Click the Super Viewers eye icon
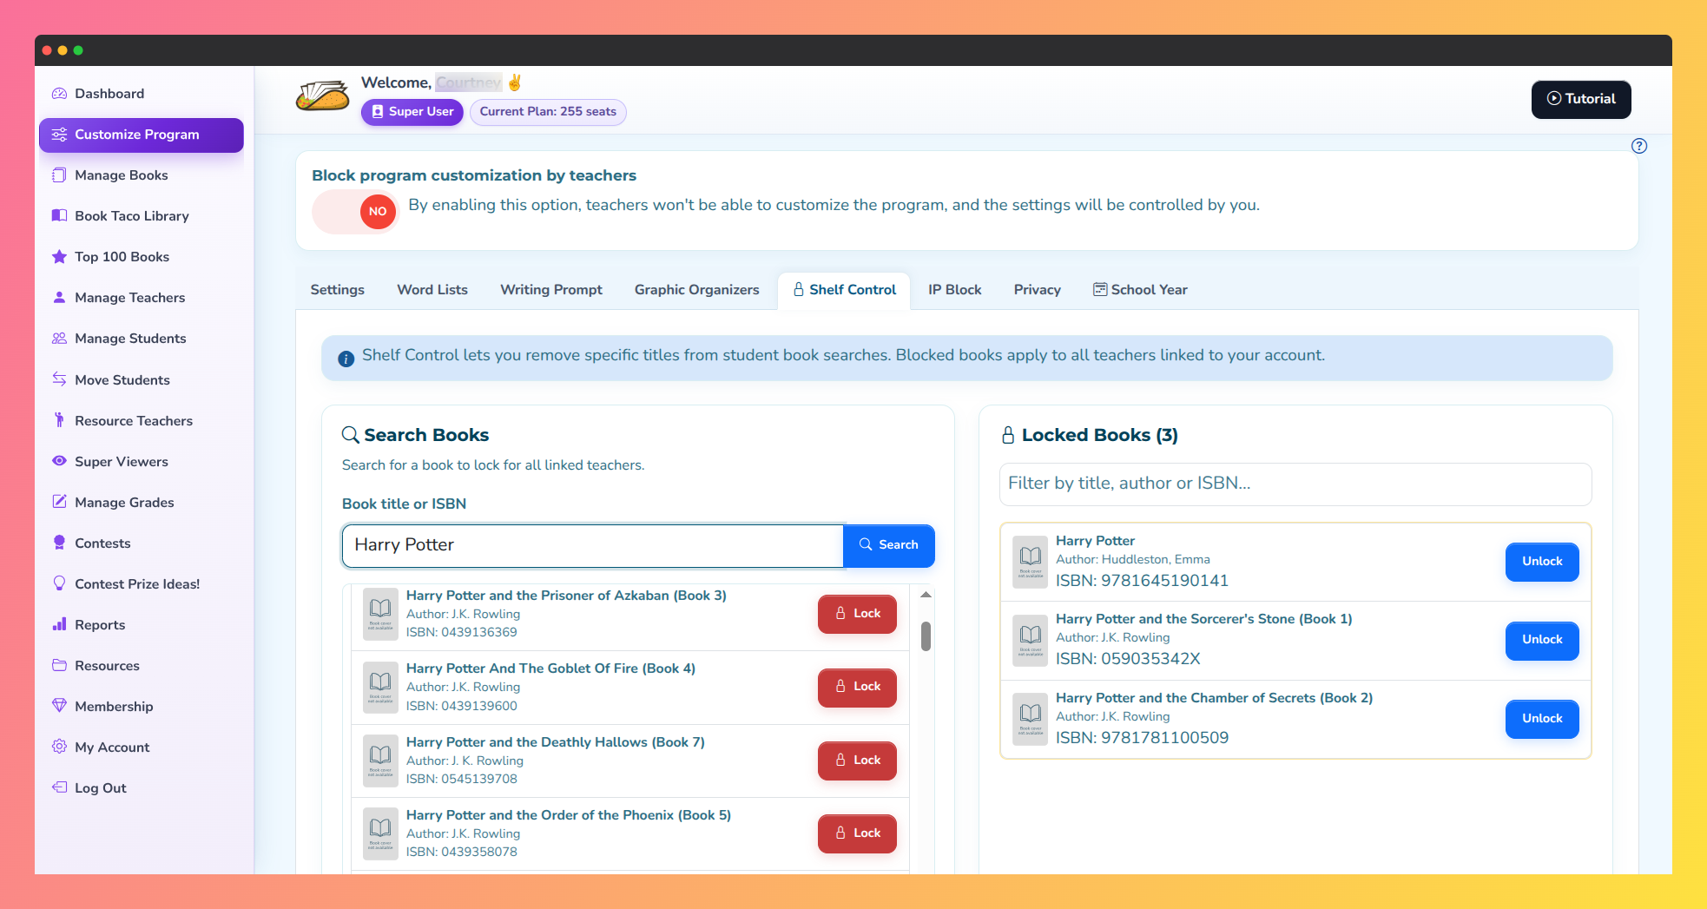The height and width of the screenshot is (909, 1707). [59, 461]
